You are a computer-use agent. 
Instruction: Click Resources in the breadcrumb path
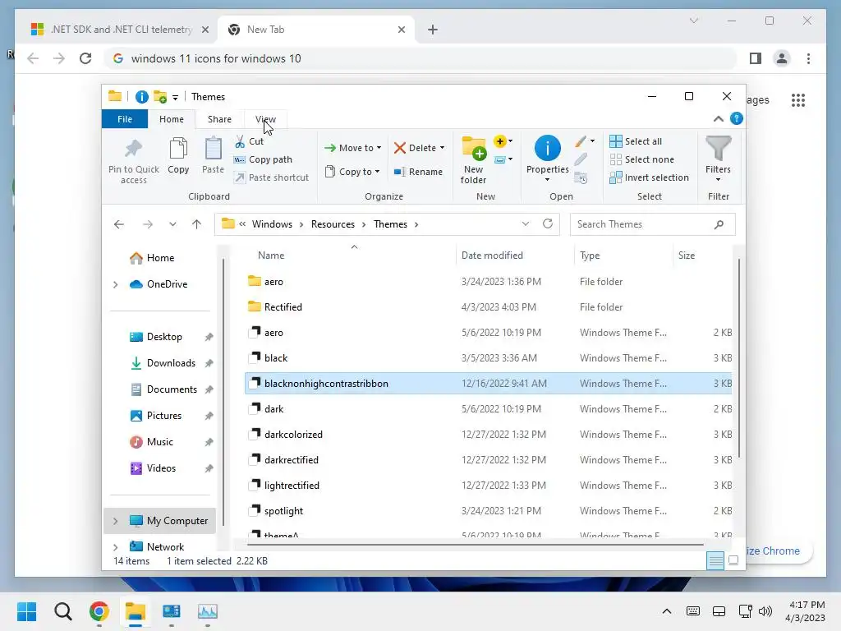point(333,224)
